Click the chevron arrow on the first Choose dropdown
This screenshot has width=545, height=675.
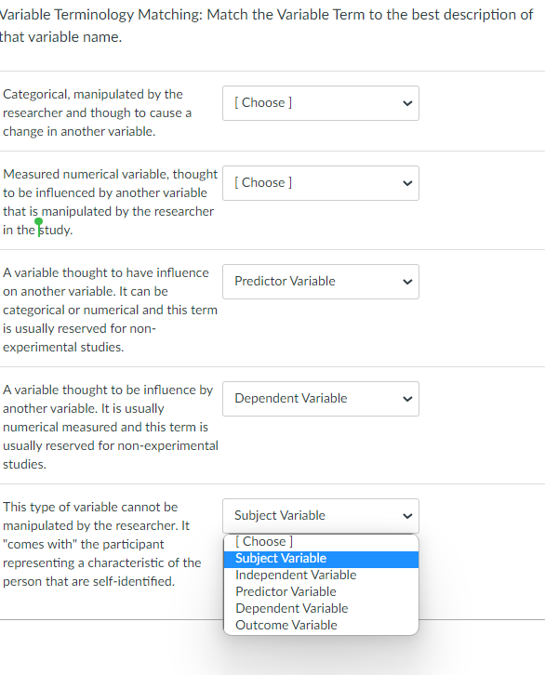tap(407, 103)
